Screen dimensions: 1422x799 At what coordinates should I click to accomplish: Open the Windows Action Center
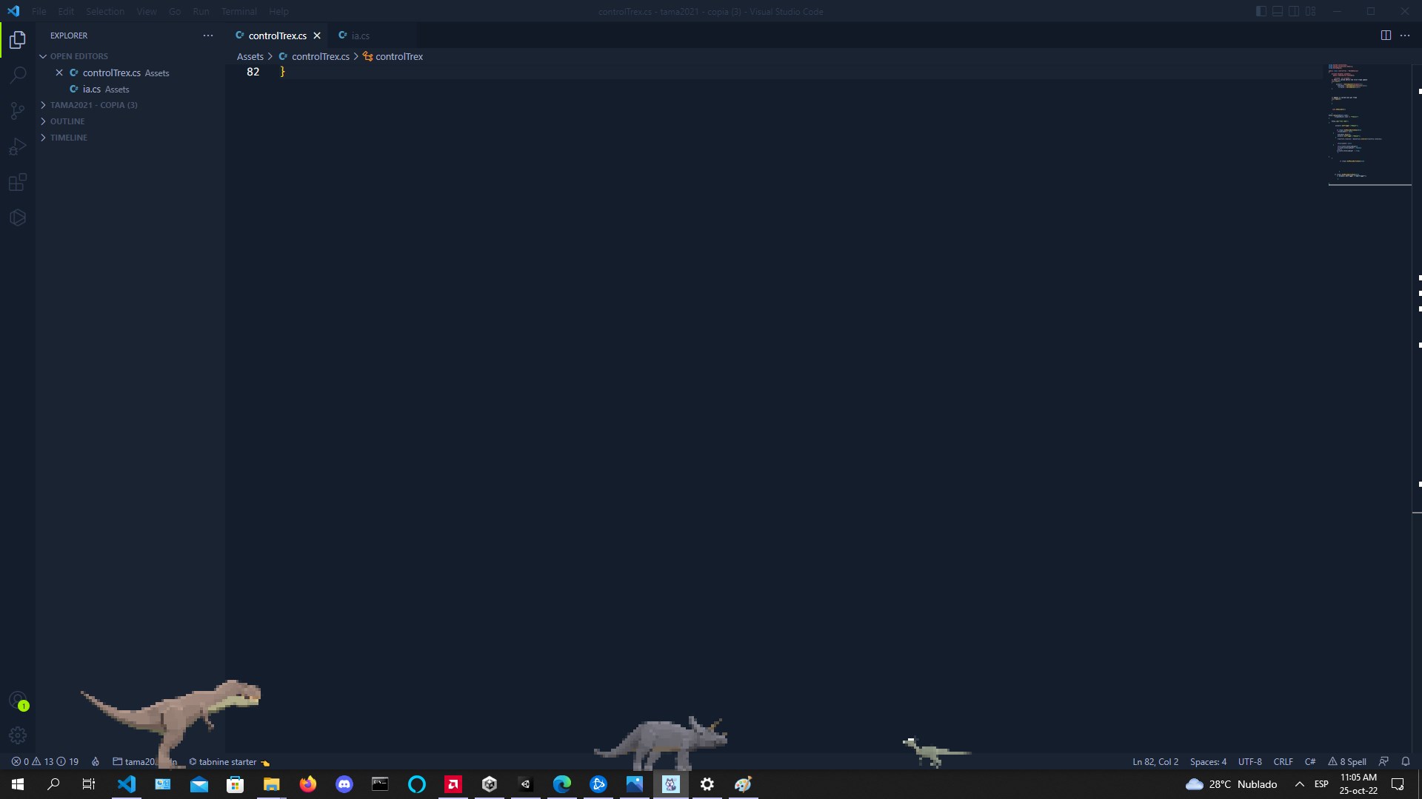tap(1398, 784)
